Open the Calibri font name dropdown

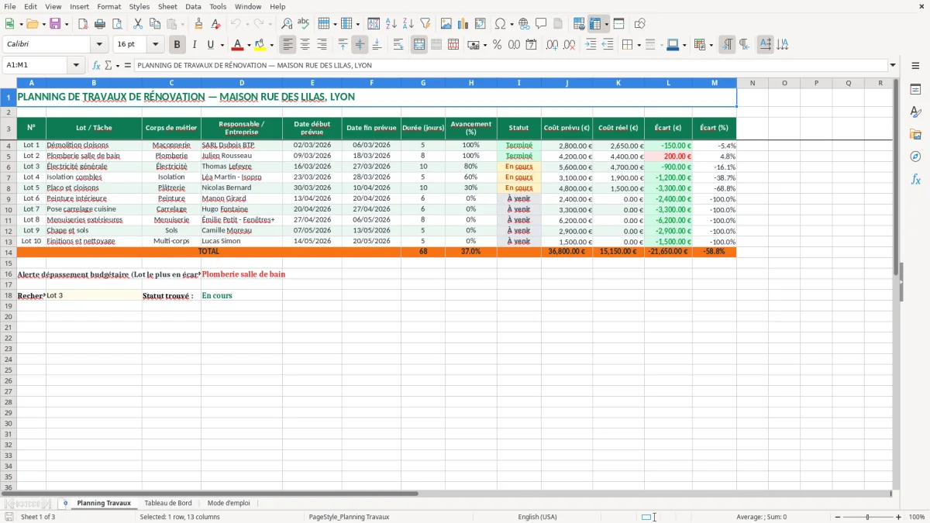coord(98,45)
